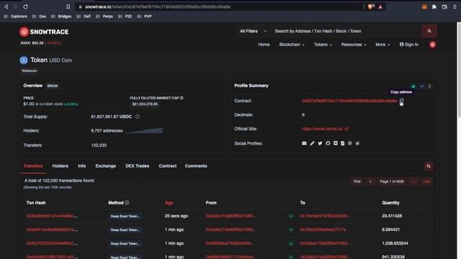Click the holders trend sparkline chart
The height and width of the screenshot is (259, 461).
pos(144,130)
